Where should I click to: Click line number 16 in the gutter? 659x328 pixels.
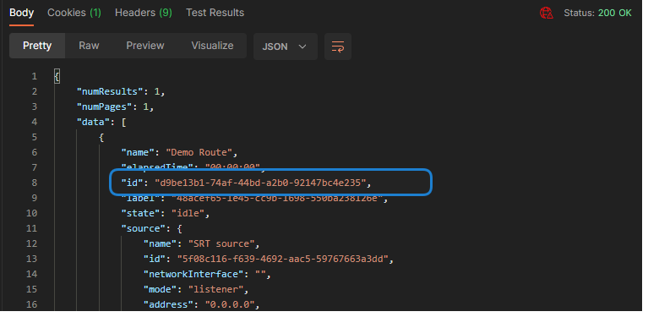point(32,304)
